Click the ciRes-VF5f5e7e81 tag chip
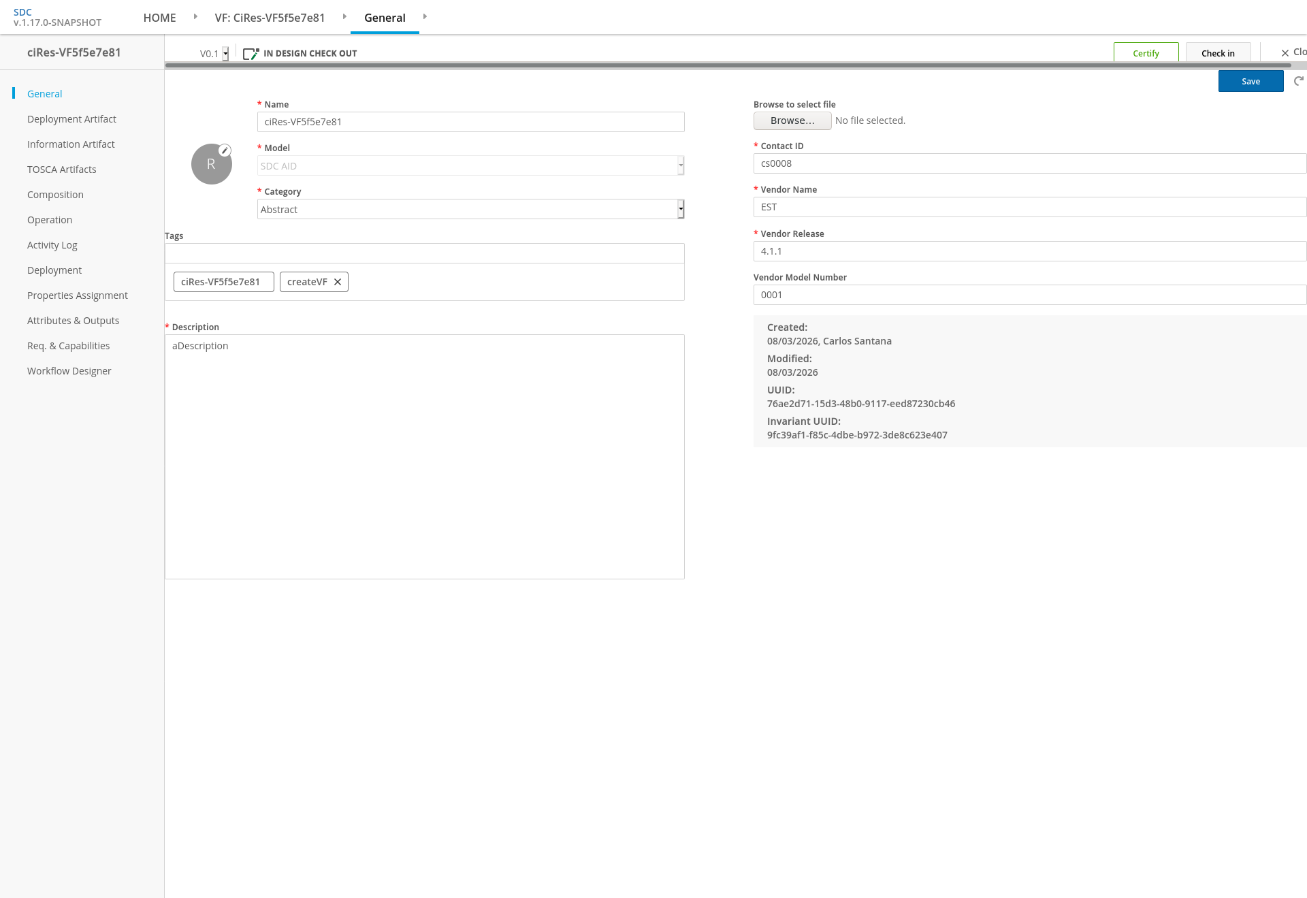The width and height of the screenshot is (1307, 898). click(x=224, y=282)
